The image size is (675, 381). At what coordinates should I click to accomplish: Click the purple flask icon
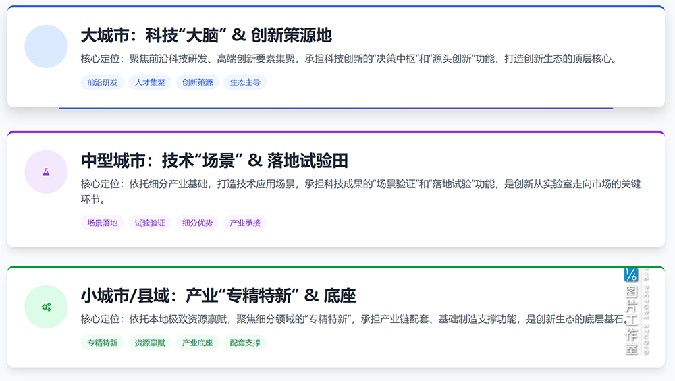coord(46,172)
